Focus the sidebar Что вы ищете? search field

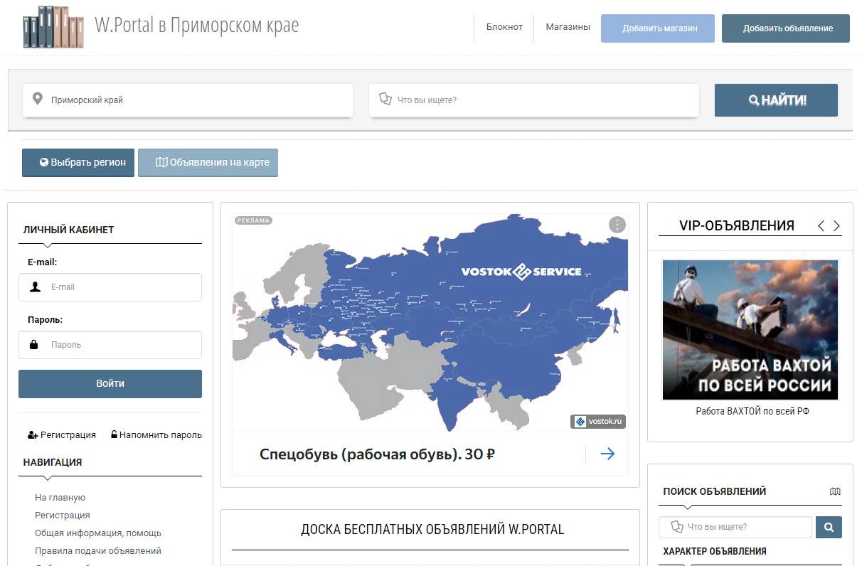point(735,527)
